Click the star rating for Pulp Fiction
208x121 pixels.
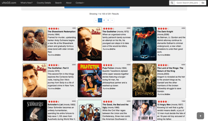pyautogui.click(x=108, y=65)
